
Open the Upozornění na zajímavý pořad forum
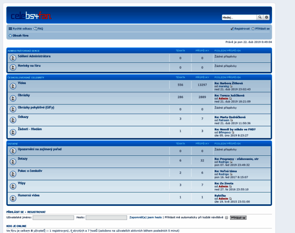pyautogui.click(x=40, y=149)
